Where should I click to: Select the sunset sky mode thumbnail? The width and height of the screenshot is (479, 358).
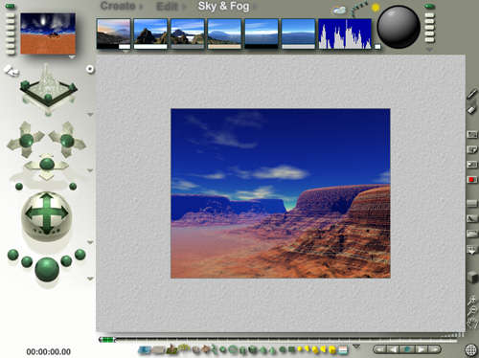tap(113, 34)
